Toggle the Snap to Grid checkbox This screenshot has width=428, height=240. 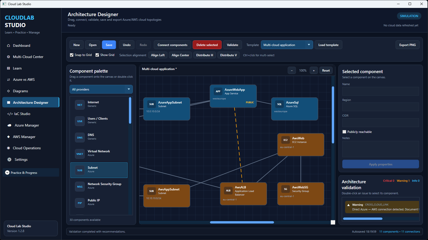pyautogui.click(x=72, y=55)
